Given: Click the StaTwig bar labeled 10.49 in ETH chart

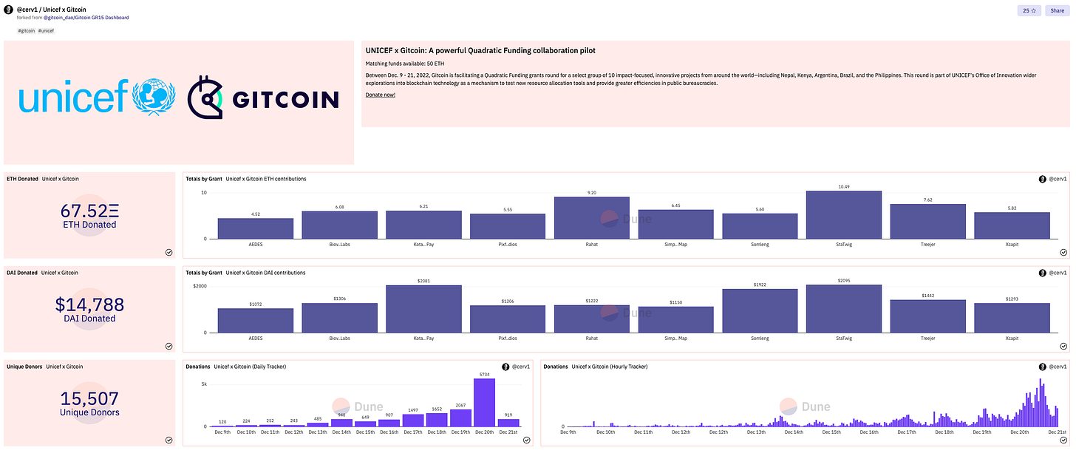Looking at the screenshot, I should [x=844, y=215].
